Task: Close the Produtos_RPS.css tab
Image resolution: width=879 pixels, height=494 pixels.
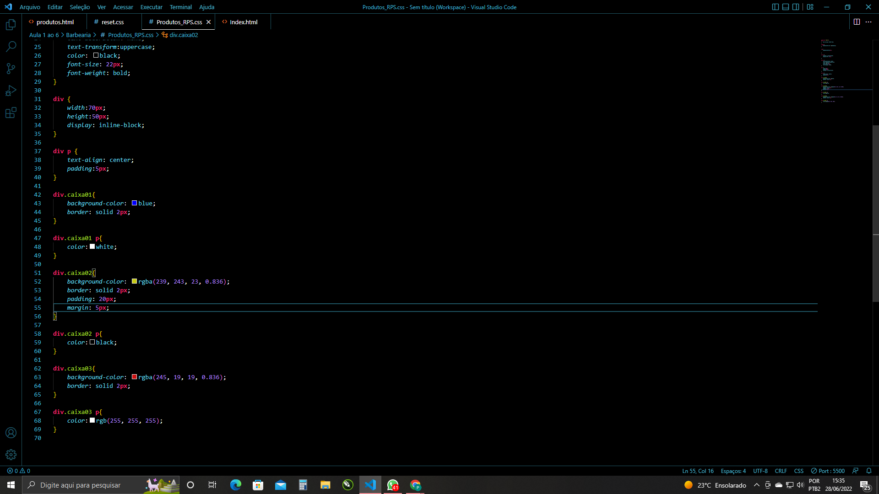Action: (x=208, y=22)
